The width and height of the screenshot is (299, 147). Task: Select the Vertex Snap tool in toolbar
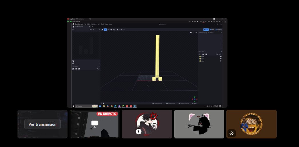[114, 30]
